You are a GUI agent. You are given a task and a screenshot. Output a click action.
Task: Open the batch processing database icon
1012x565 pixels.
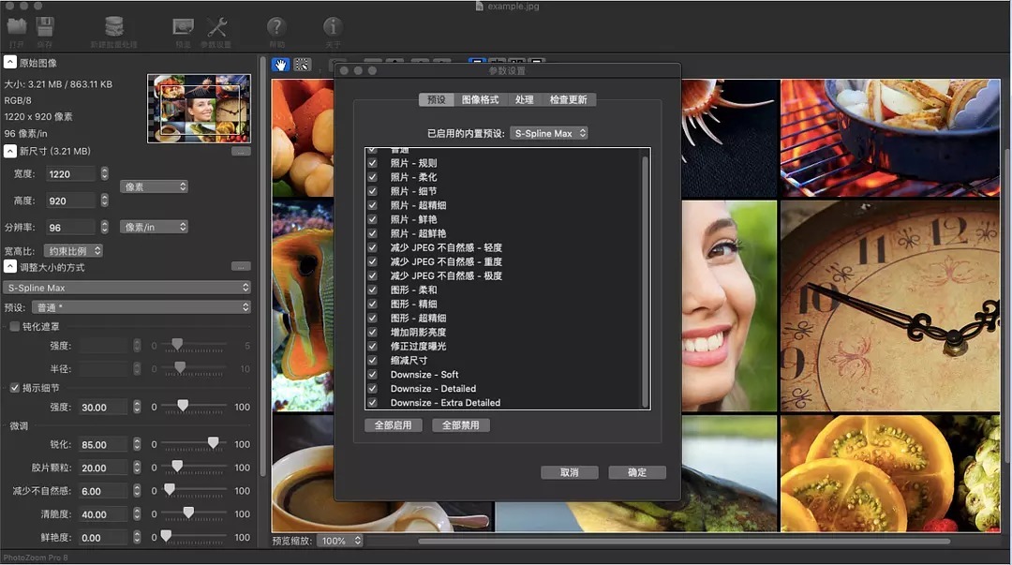[114, 27]
